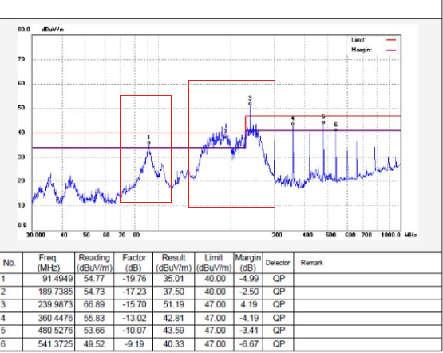Select reading value 49.52
443x353 pixels.
coord(94,344)
